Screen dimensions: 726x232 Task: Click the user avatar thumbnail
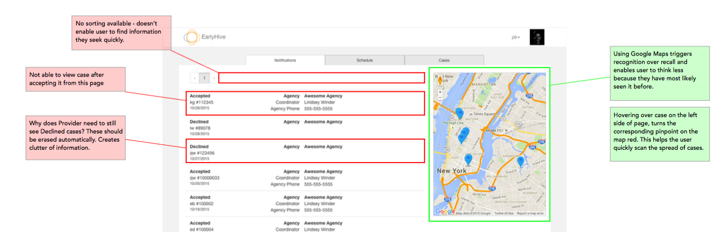click(537, 37)
